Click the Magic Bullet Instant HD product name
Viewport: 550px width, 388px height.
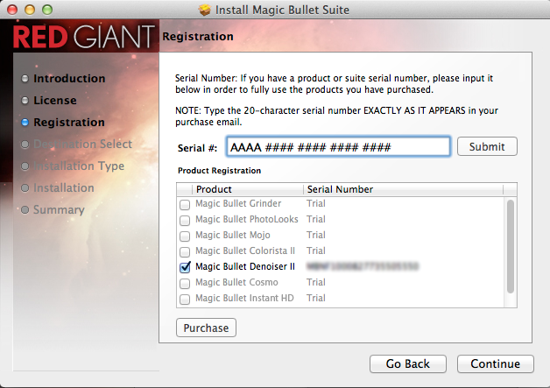(244, 298)
